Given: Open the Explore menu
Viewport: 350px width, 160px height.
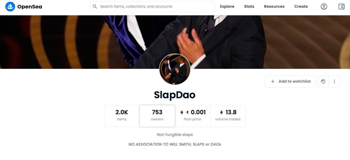Looking at the screenshot, I should click(227, 6).
